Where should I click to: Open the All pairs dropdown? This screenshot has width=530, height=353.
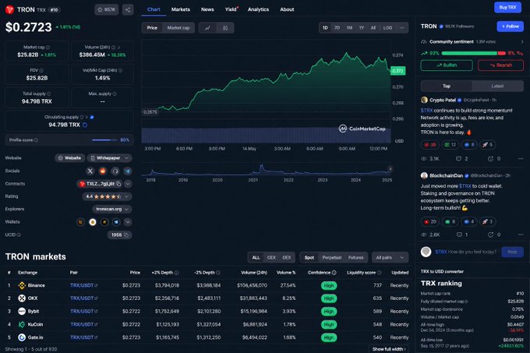(x=390, y=257)
